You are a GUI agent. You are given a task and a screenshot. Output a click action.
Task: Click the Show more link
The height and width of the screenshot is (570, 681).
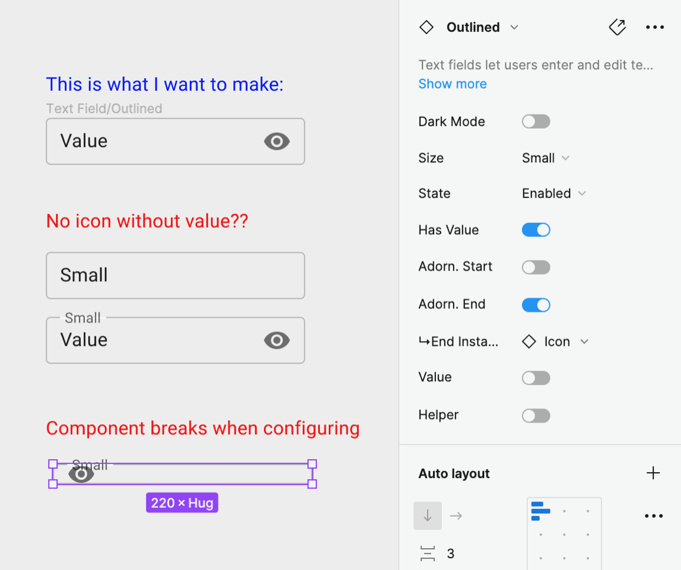tap(453, 84)
